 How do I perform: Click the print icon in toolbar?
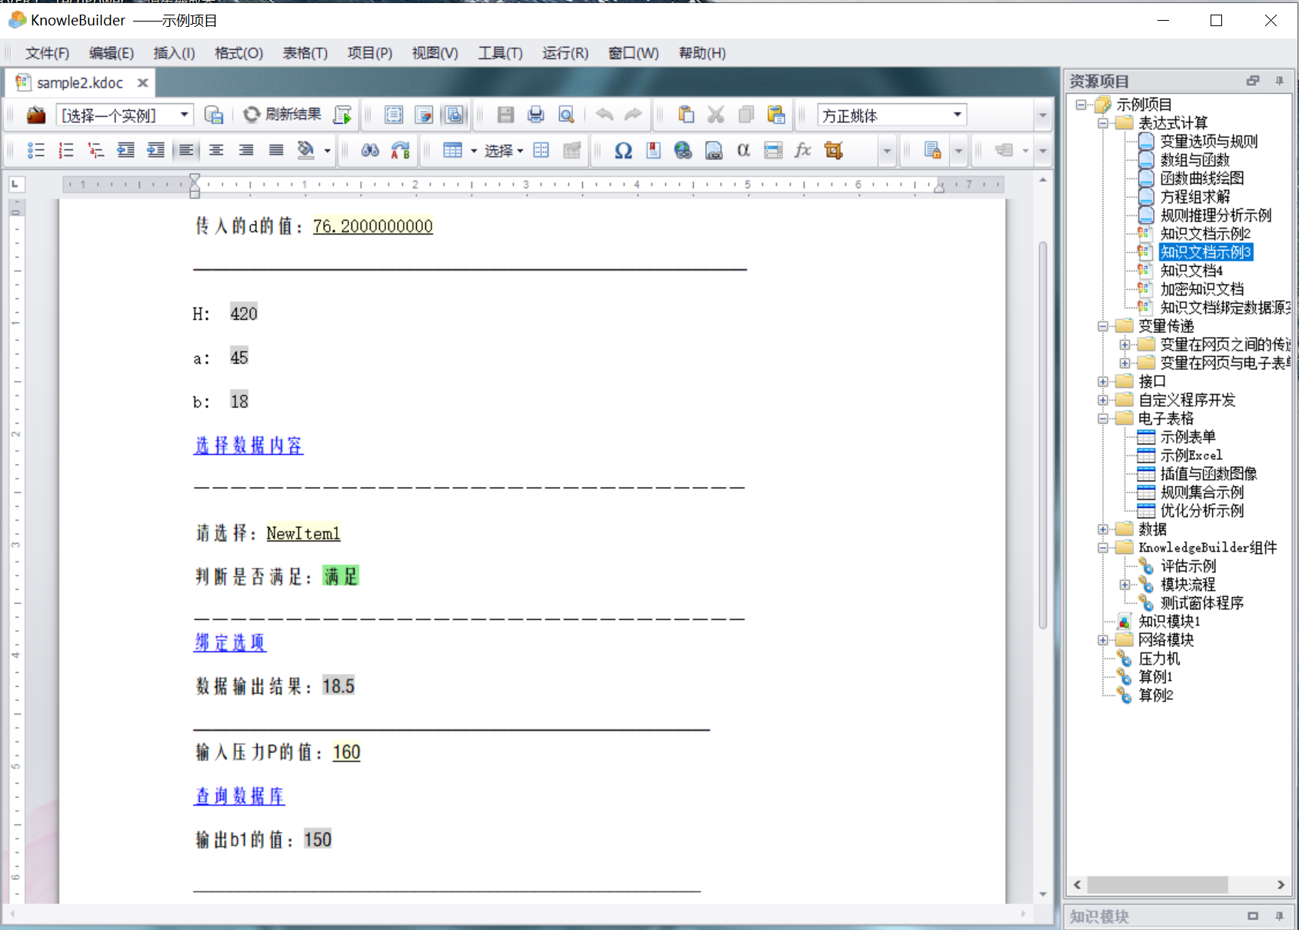pos(535,115)
